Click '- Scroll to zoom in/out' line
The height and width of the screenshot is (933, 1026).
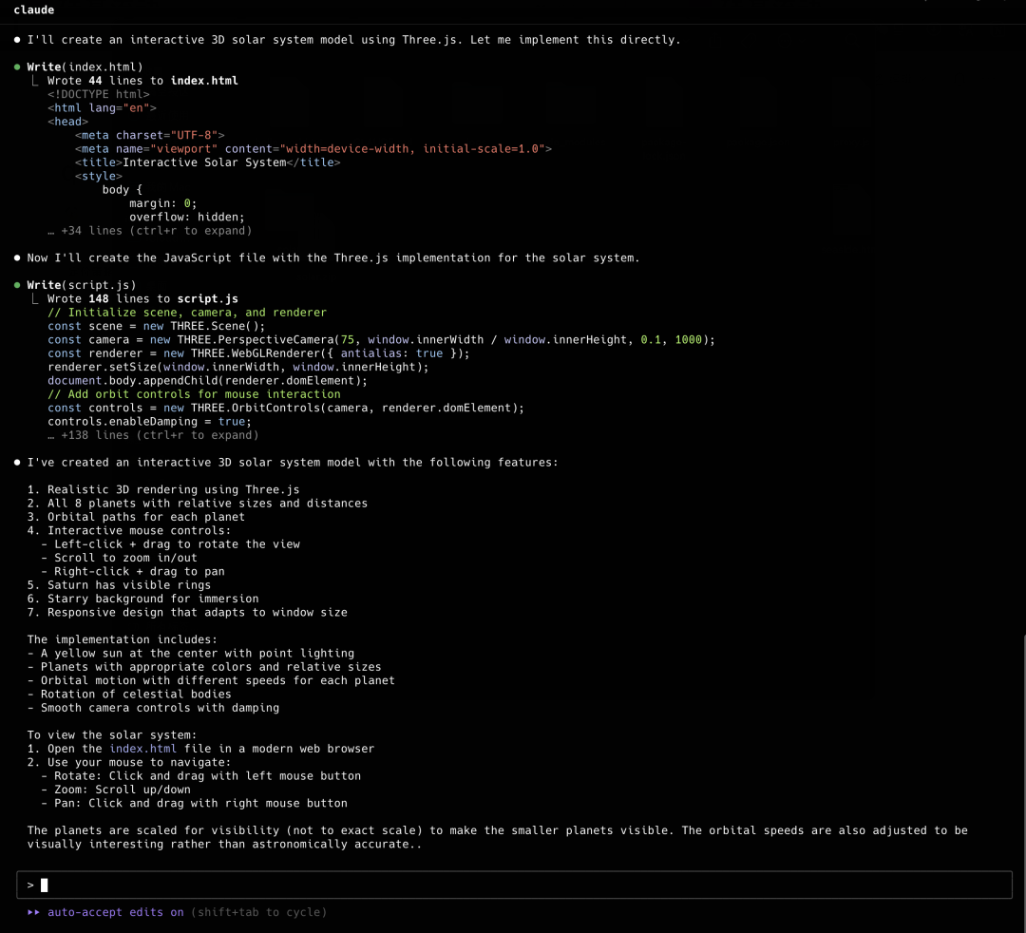coord(119,558)
